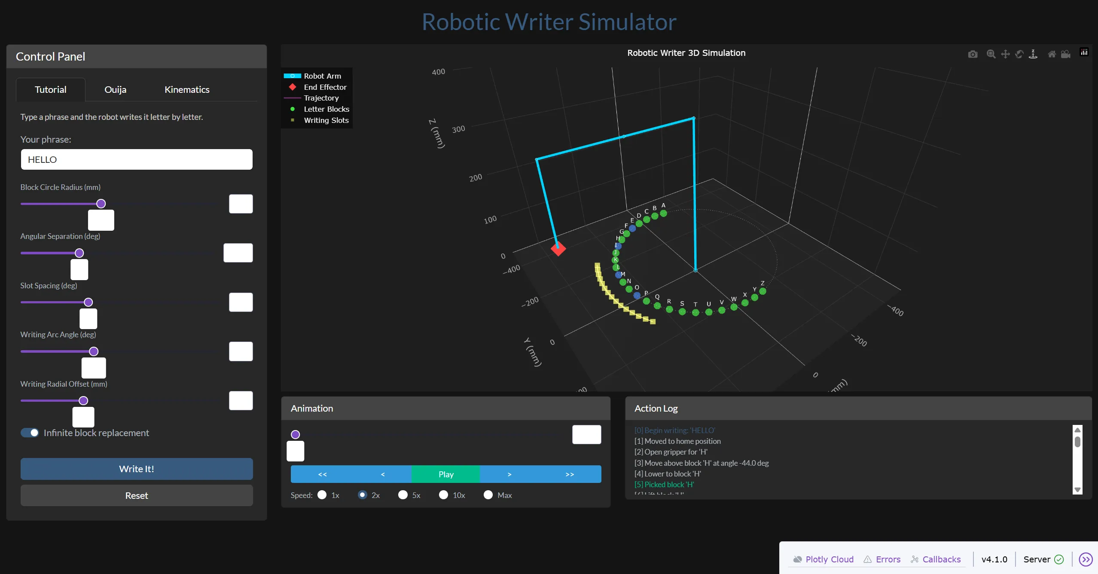
Task: Switch to turntable rotation mode
Action: 1033,54
